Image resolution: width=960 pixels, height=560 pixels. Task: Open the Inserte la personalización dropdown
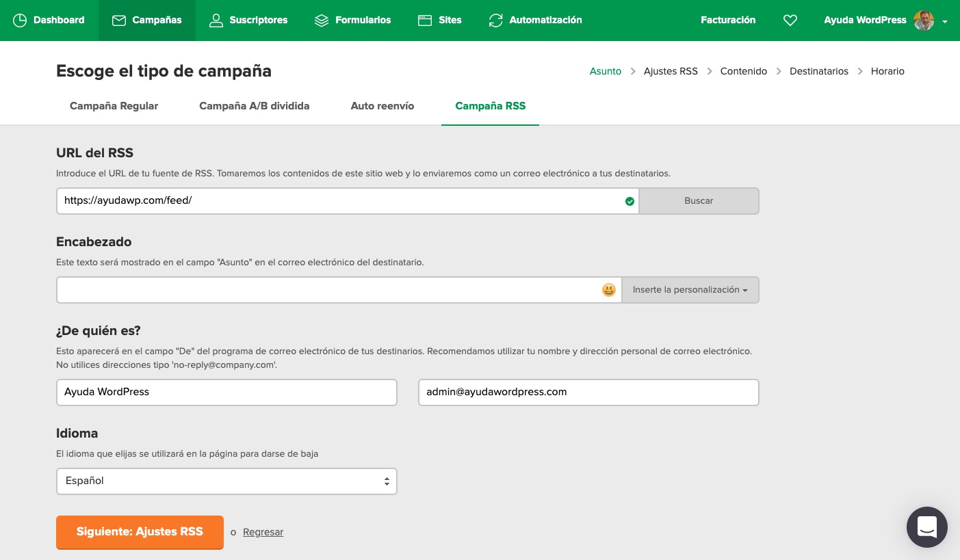pos(690,290)
